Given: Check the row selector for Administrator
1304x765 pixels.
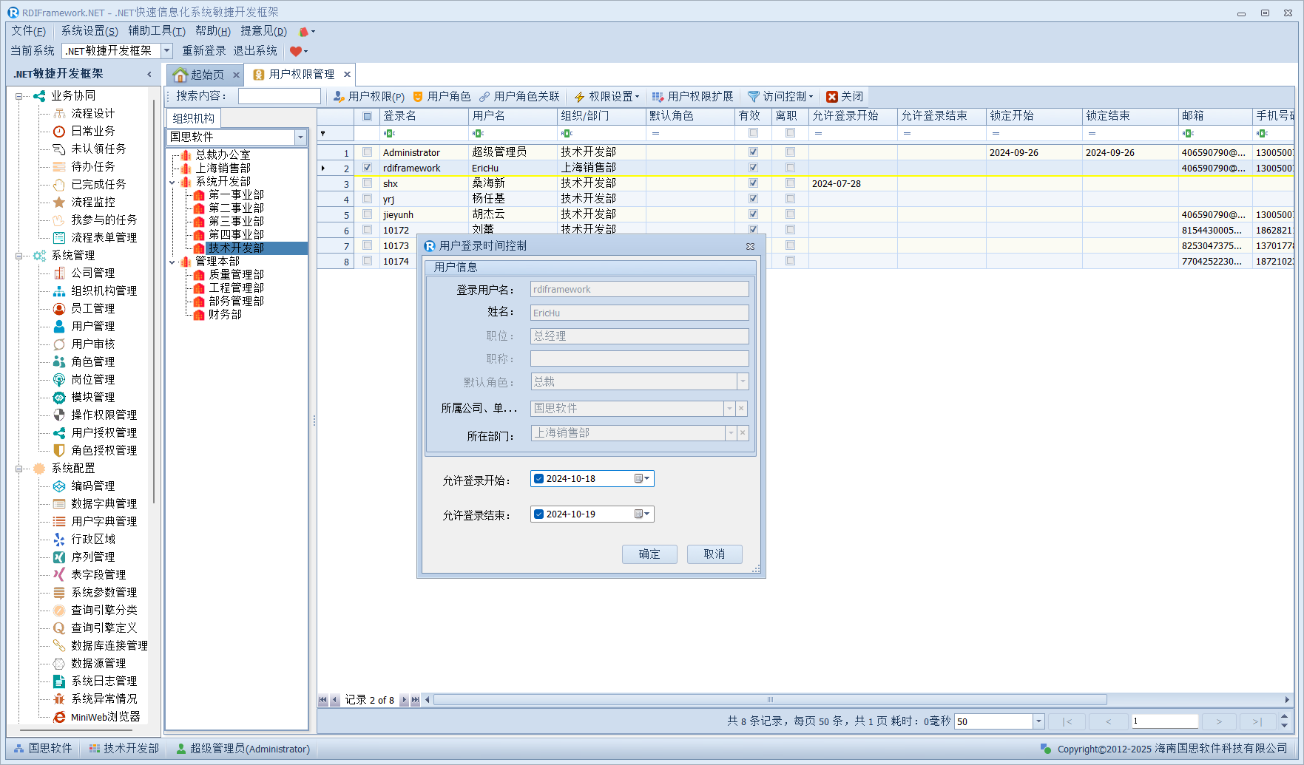Looking at the screenshot, I should pyautogui.click(x=367, y=152).
